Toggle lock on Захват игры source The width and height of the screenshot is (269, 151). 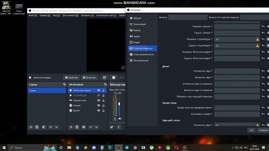[103, 101]
